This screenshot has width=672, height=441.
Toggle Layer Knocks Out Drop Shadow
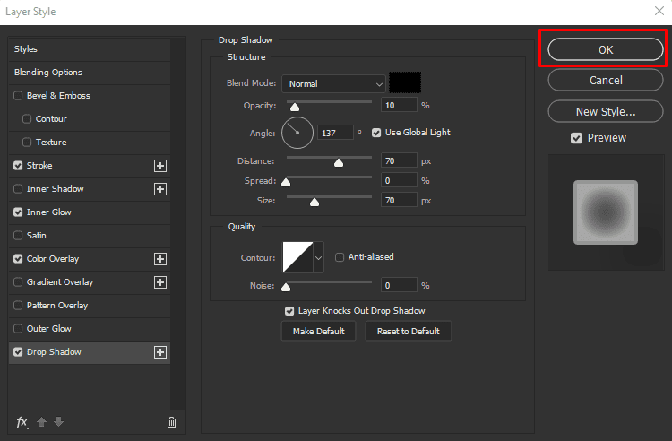(x=289, y=311)
